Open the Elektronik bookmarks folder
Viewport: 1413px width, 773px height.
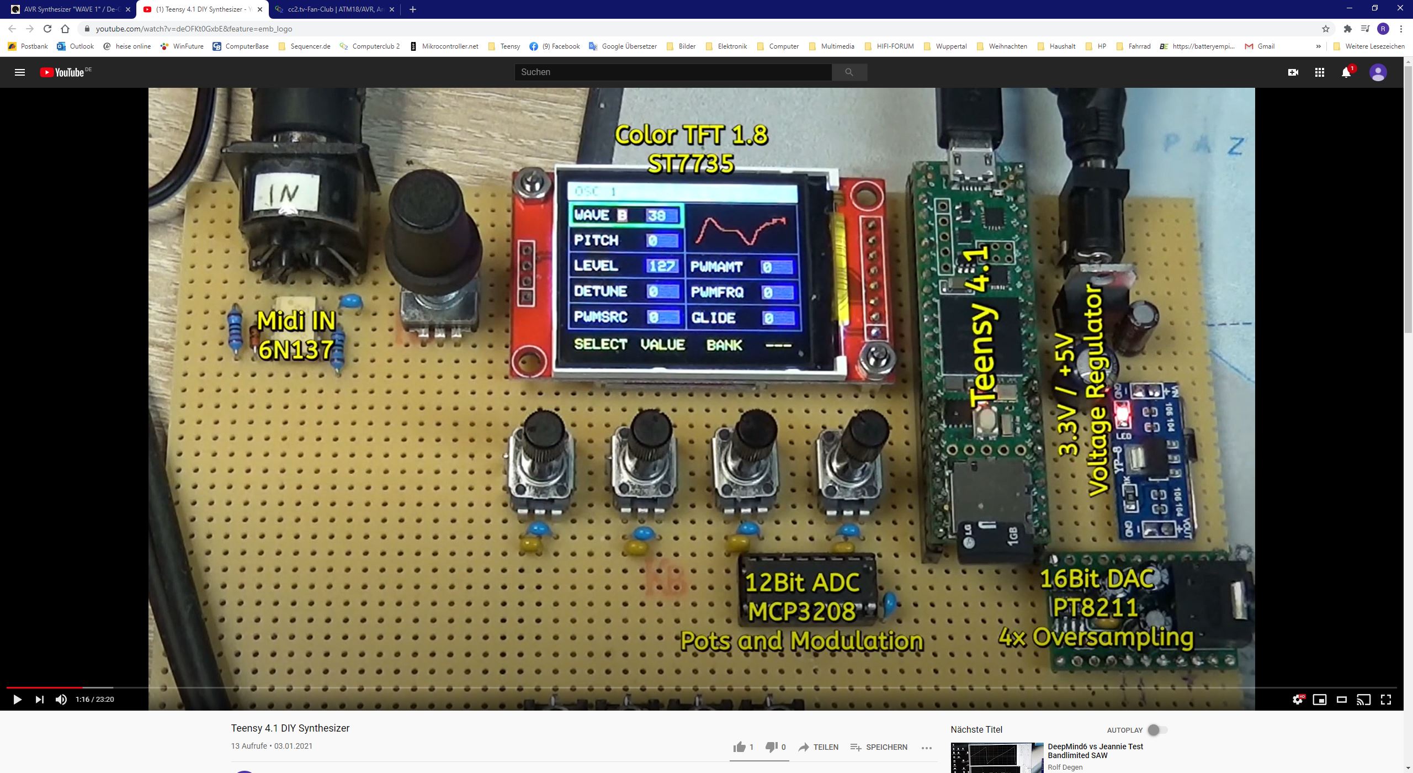(726, 46)
